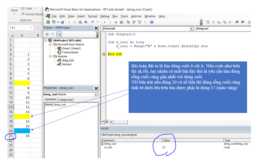Collapse the Microsoft Excel Objects folder

click(50, 44)
